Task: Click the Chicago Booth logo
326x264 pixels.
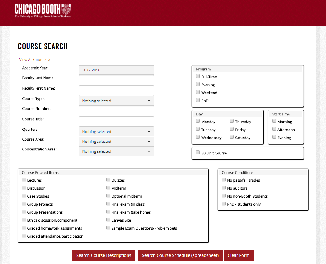Action: (x=43, y=10)
